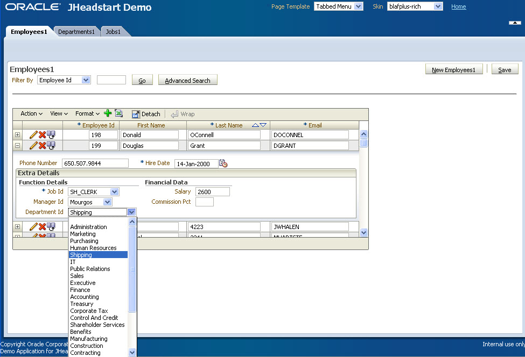Click the Commission Pct field
Viewport: 525px width, 357px height.
coord(205,202)
